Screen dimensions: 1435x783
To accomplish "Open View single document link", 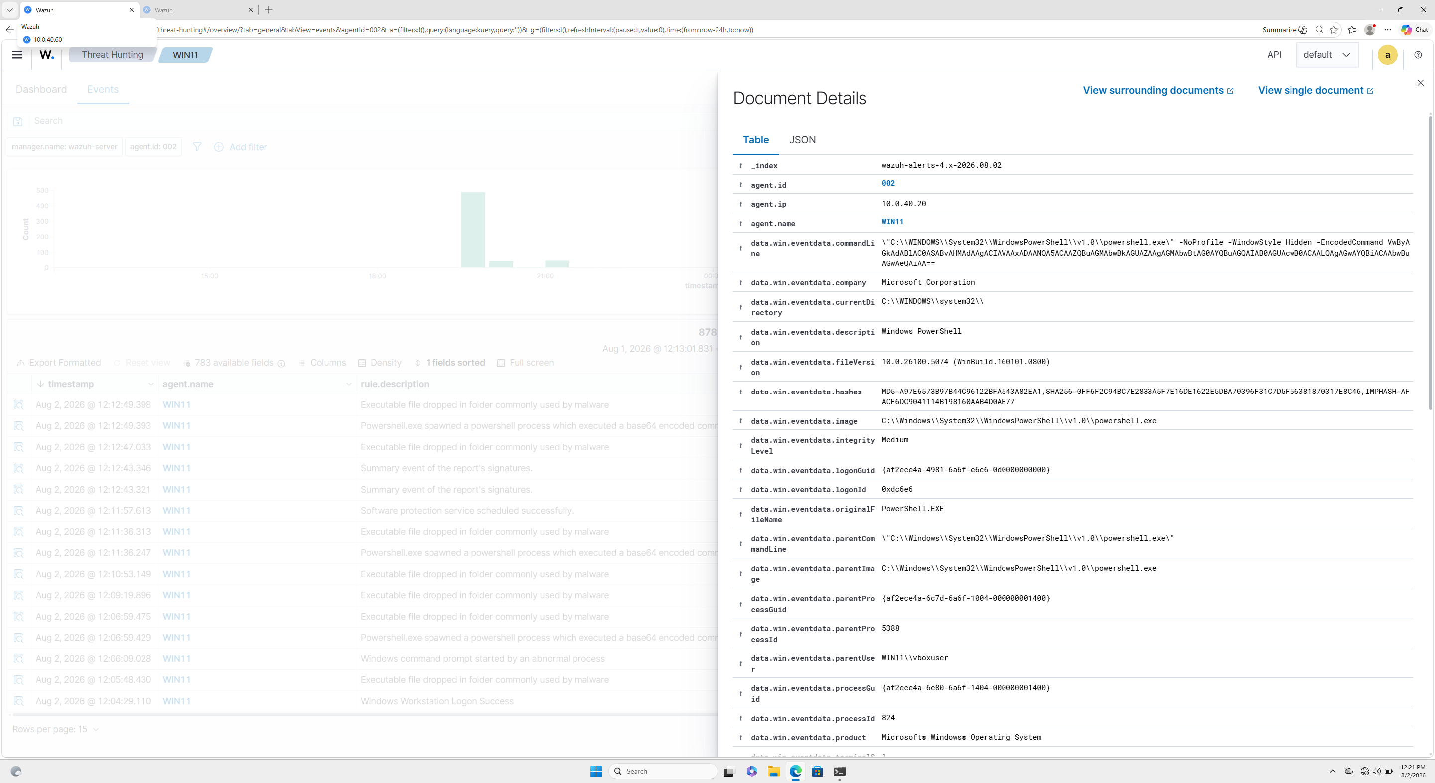I will pos(1316,90).
